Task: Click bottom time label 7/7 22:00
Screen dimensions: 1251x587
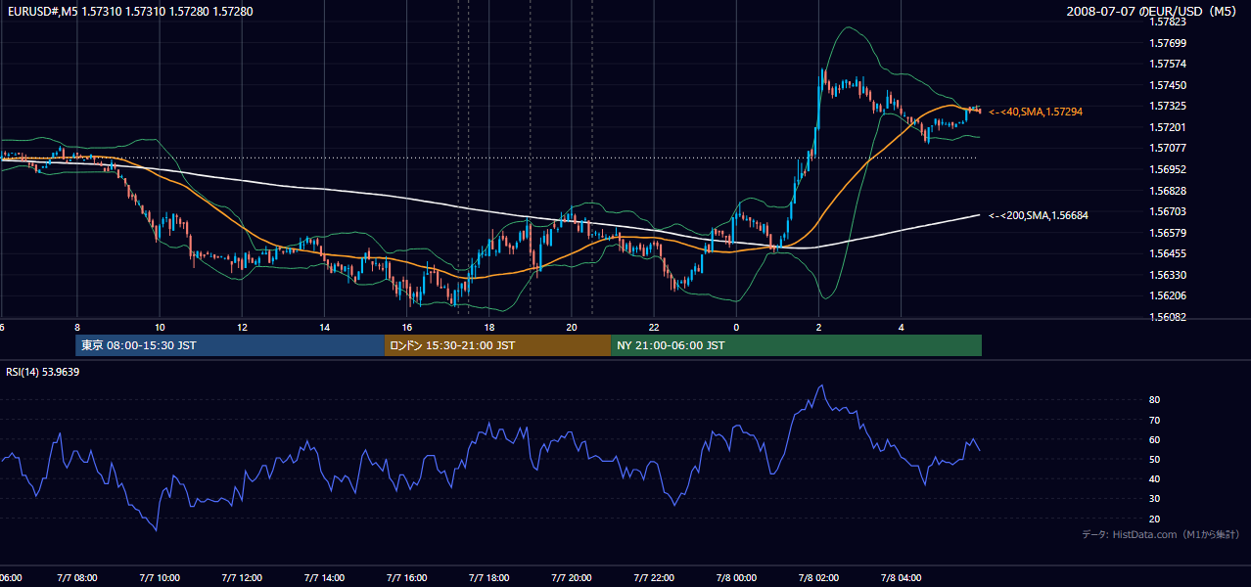Action: (654, 578)
